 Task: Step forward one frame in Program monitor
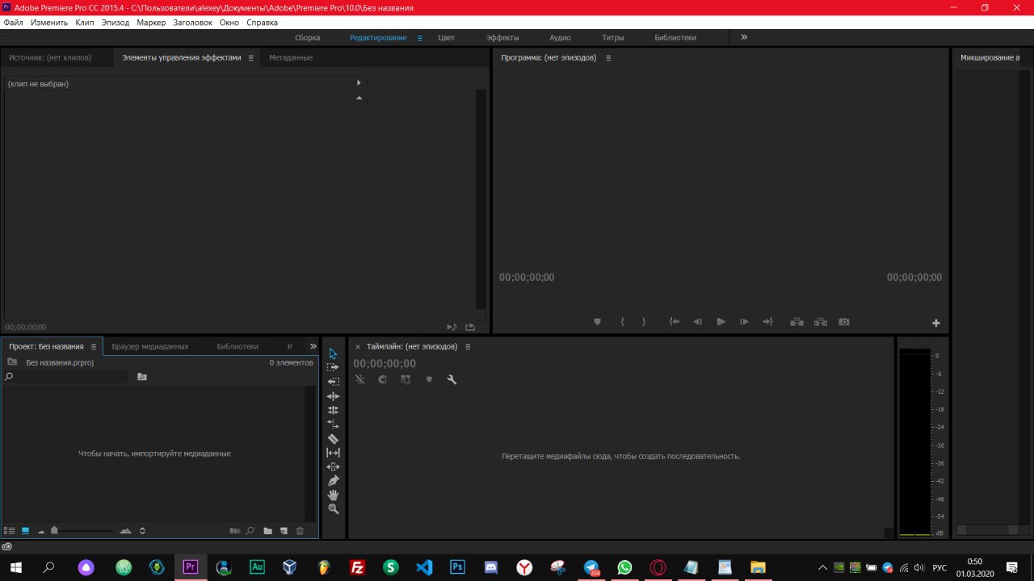tap(744, 322)
